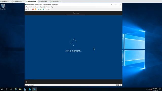Click the green Reset/Resume toolbar icon
Image resolution: width=162 pixels, height=91 pixels.
[41, 9]
